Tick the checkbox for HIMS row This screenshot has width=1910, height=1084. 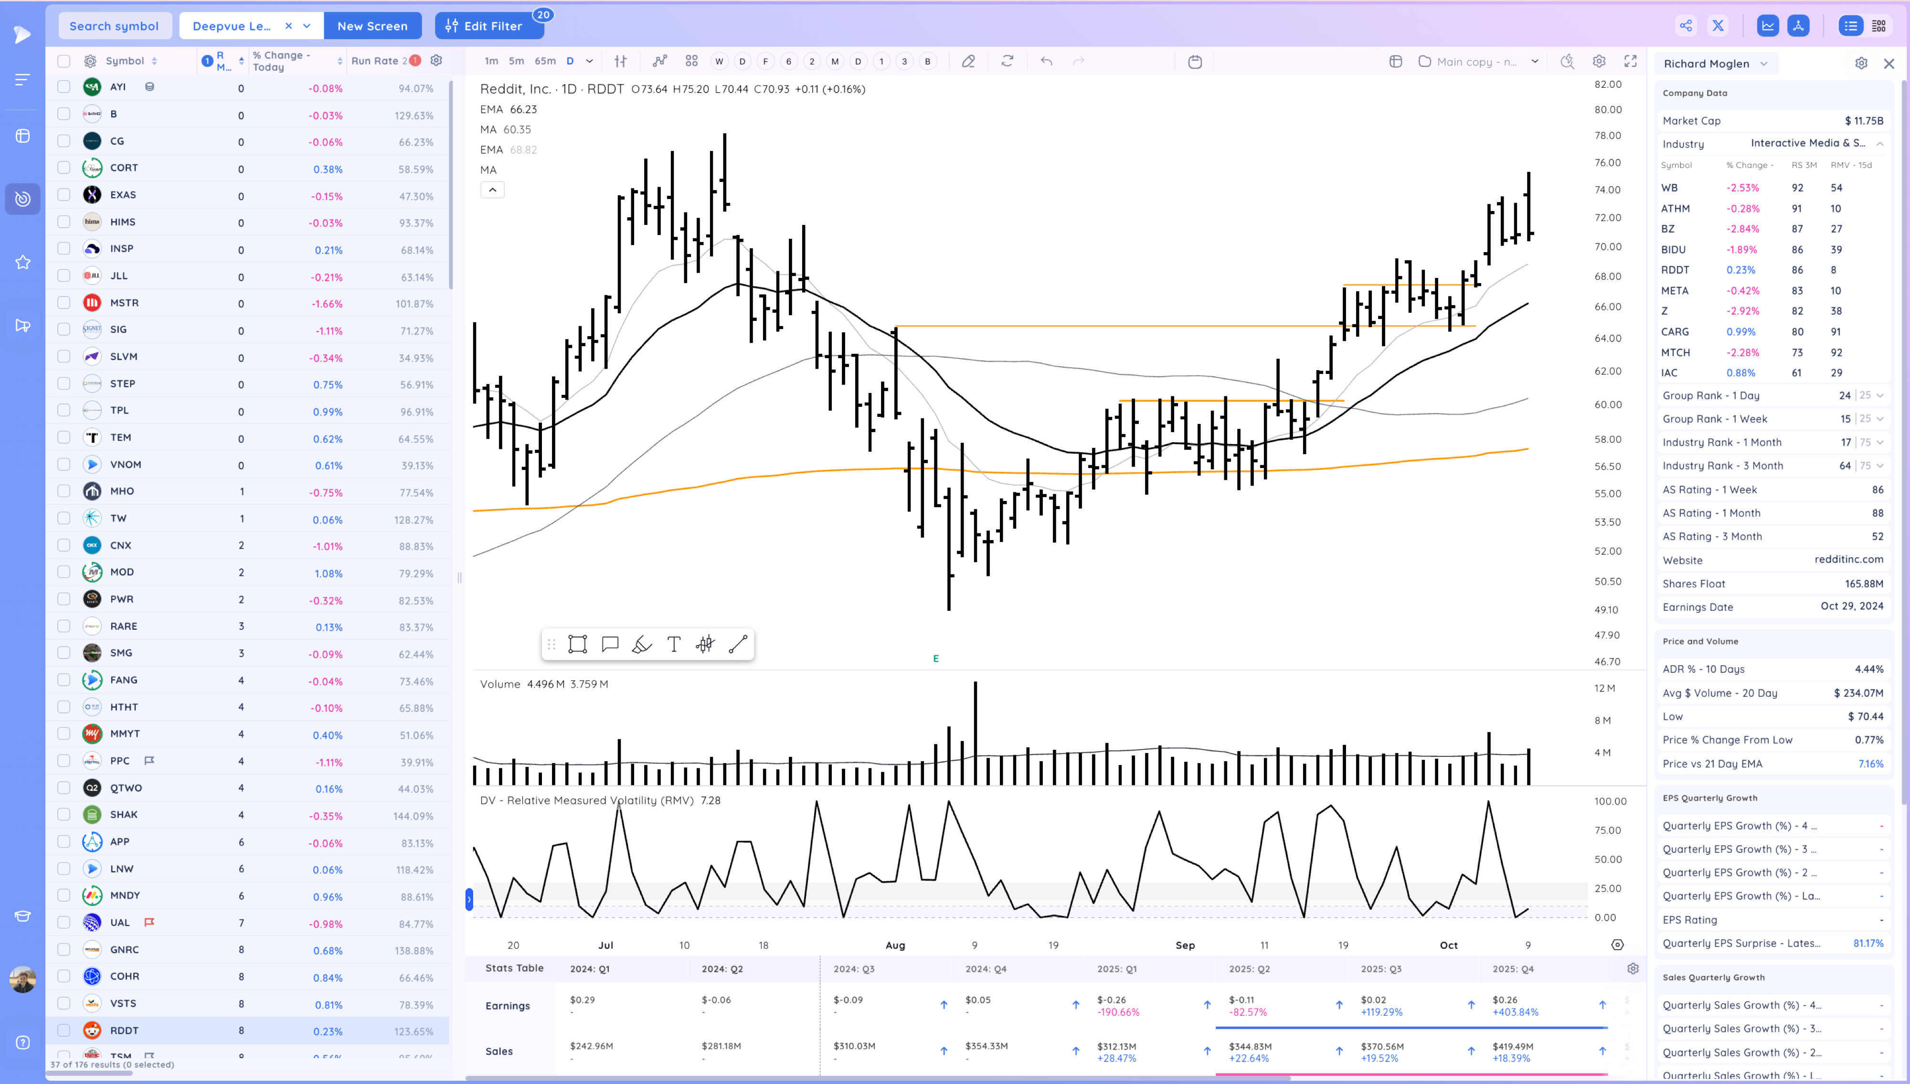64,222
